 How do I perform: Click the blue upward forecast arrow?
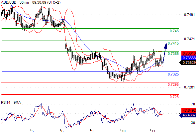click(165, 53)
